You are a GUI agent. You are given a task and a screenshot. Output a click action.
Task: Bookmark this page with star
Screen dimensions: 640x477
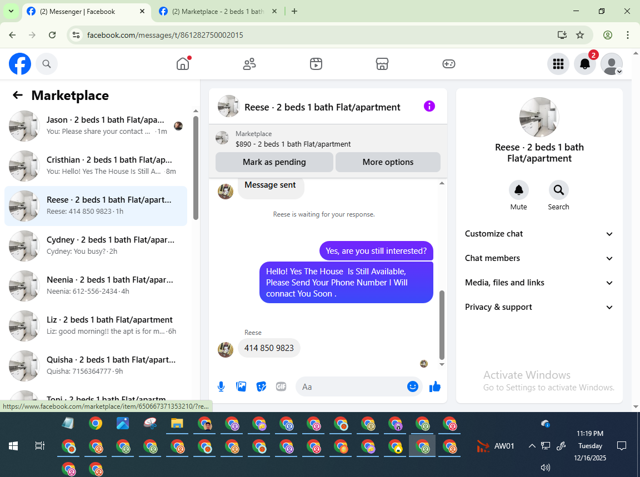point(580,35)
